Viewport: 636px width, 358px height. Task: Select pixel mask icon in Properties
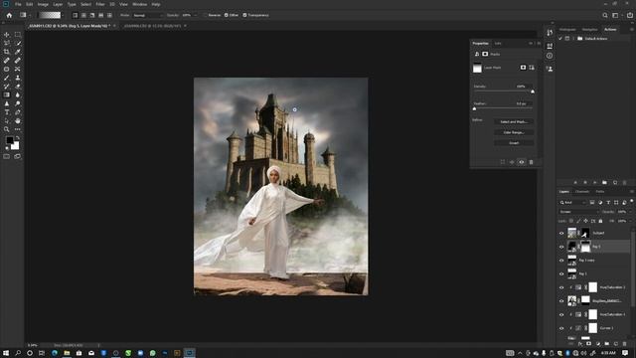point(524,68)
